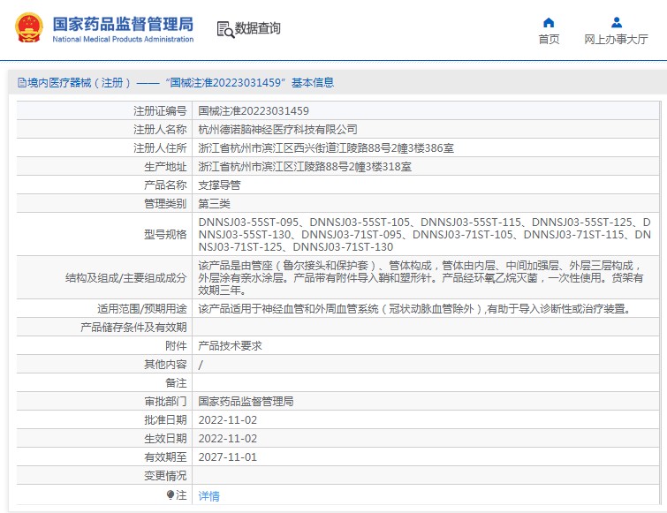Screen dimensions: 667x513
Task: Click the 适用范围 intended use text
Action: pyautogui.click(x=414, y=308)
